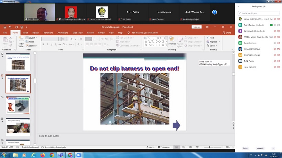
Task: Toggle Normal view button in status bar
Action: click(x=177, y=147)
